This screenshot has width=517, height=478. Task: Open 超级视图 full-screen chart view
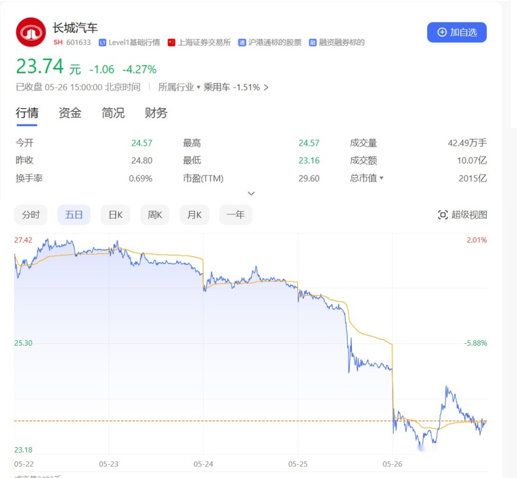click(462, 215)
